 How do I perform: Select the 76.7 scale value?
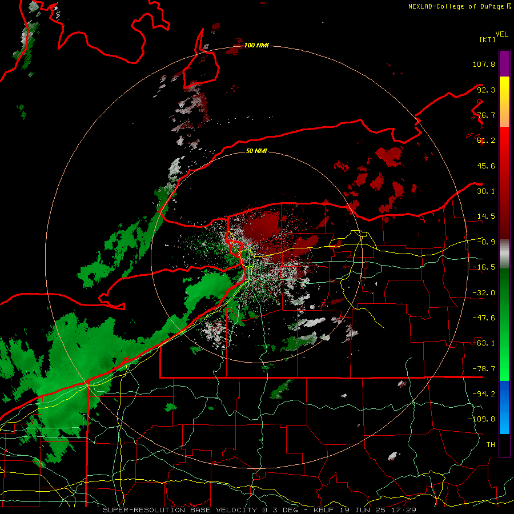pyautogui.click(x=486, y=115)
